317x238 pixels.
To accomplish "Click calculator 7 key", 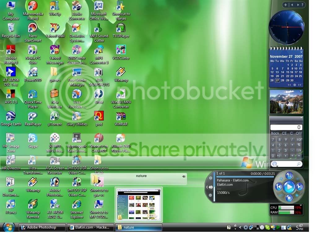I will [273, 139].
